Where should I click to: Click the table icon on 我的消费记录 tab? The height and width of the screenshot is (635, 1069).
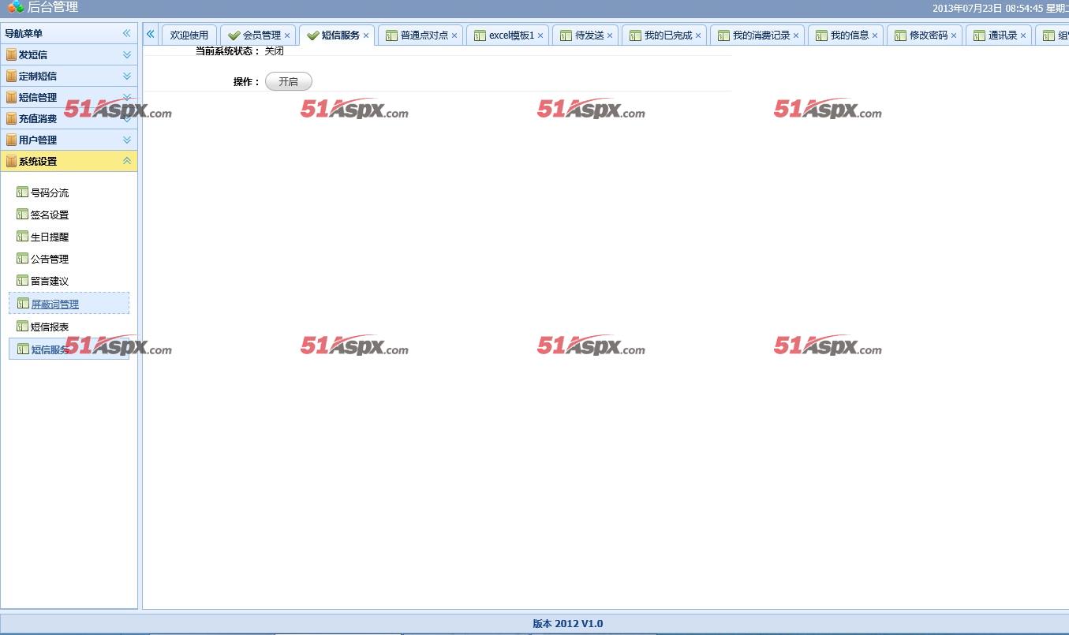pos(723,35)
